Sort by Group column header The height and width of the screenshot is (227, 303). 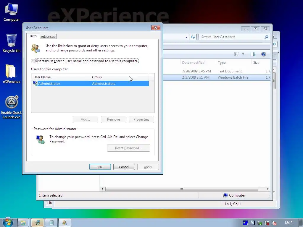click(x=120, y=77)
